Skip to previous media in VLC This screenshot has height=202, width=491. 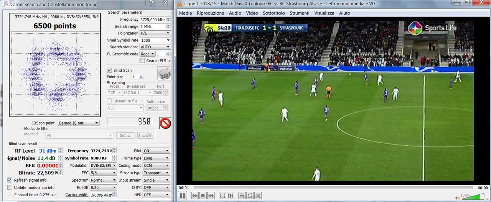[195, 195]
